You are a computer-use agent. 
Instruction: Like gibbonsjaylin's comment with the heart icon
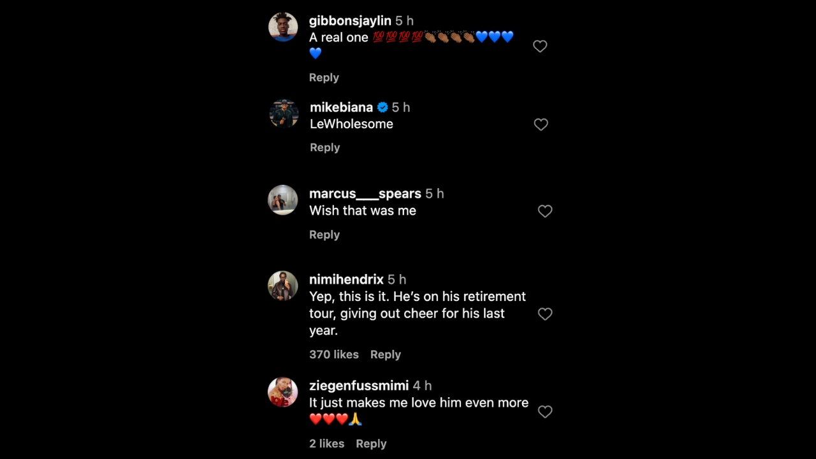click(540, 46)
